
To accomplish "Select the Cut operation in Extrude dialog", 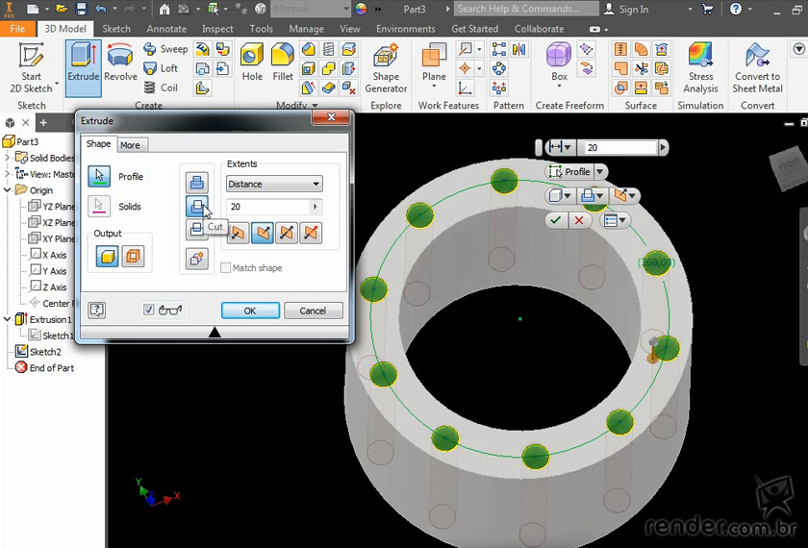I will 196,207.
